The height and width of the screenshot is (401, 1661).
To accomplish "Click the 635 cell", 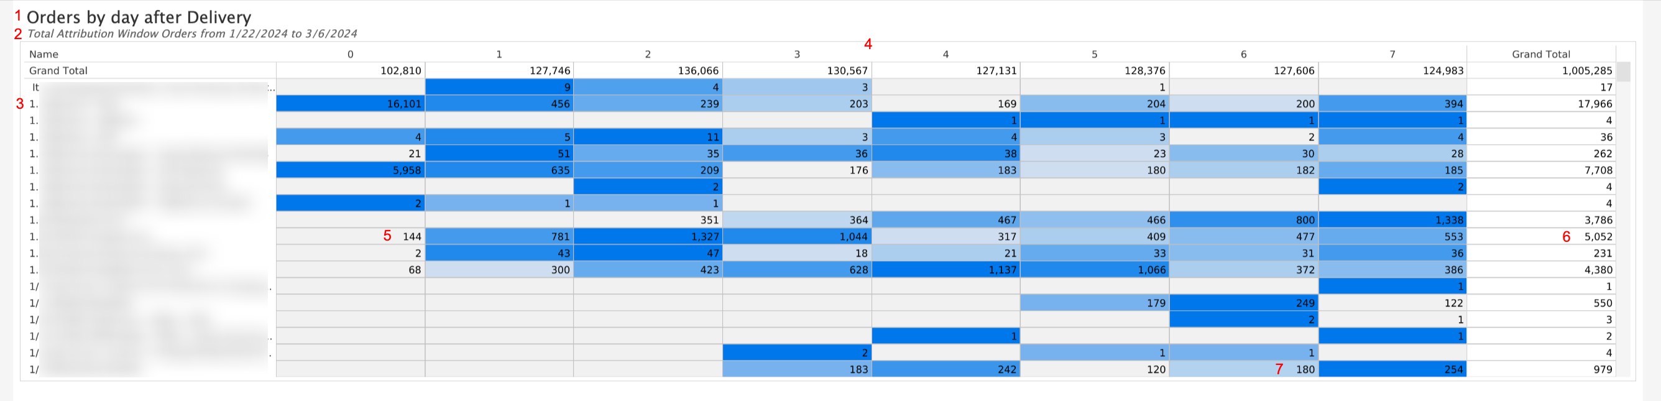I will point(500,170).
